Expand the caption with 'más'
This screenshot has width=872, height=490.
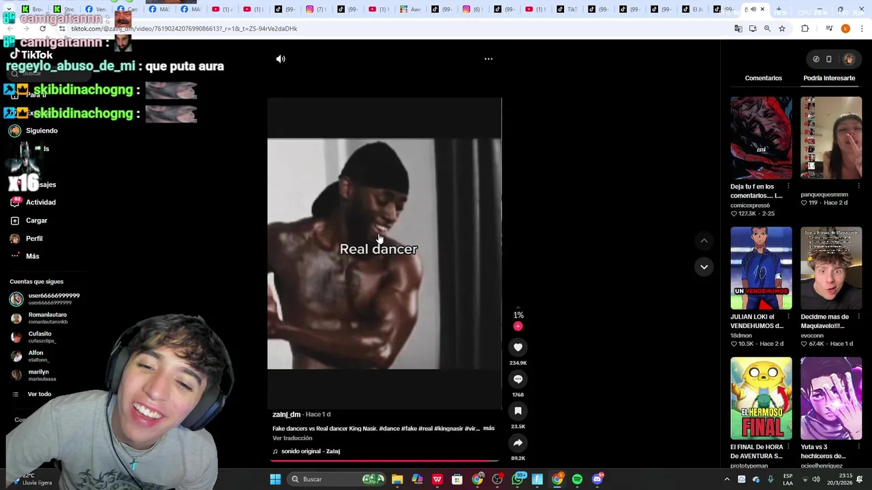488,428
